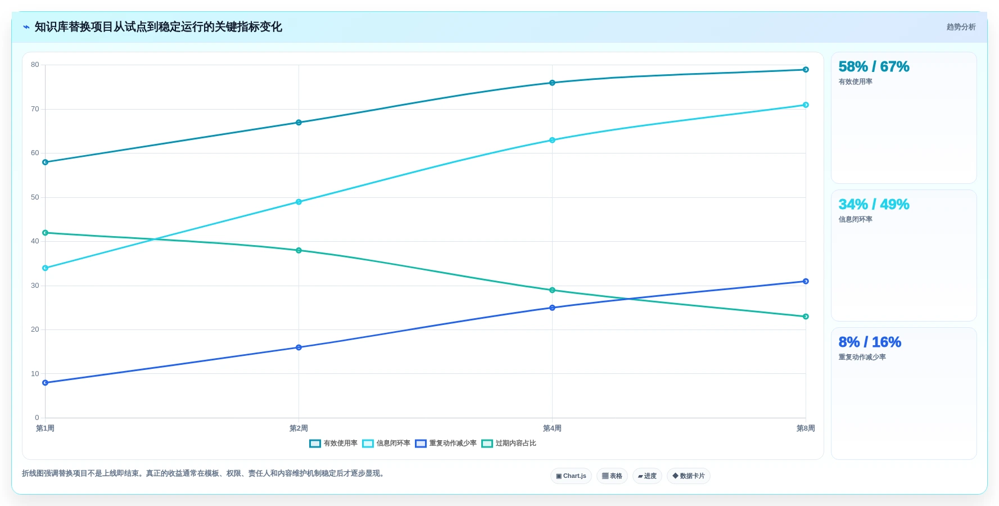The image size is (999, 506).
Task: Click 有效使用率 data point at 第2周
Action: point(299,123)
